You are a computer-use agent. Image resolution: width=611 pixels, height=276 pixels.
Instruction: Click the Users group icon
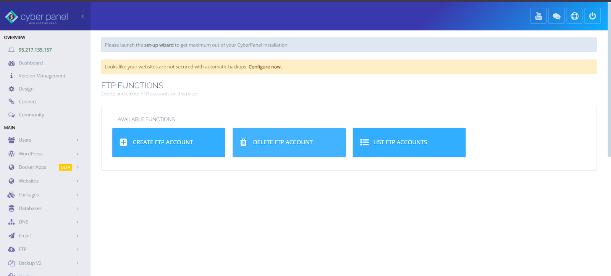[11, 140]
